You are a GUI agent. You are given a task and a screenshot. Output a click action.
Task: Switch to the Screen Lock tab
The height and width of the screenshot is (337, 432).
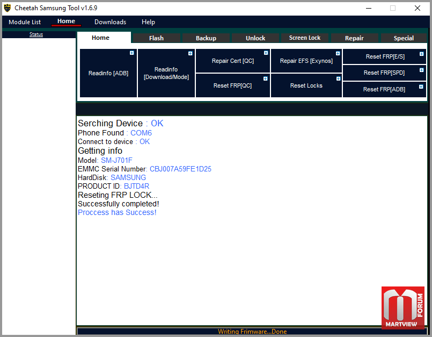(305, 38)
